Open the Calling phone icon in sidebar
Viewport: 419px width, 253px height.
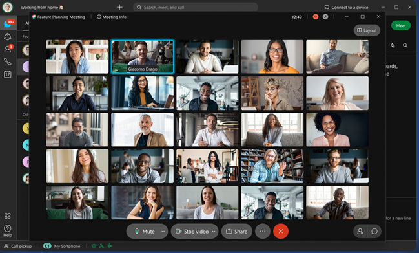[x=8, y=61]
